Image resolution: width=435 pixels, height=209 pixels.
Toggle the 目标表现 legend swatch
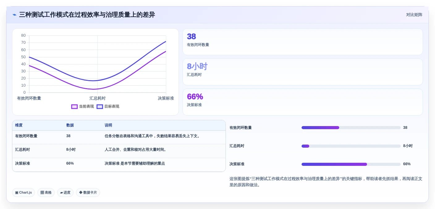pos(100,107)
